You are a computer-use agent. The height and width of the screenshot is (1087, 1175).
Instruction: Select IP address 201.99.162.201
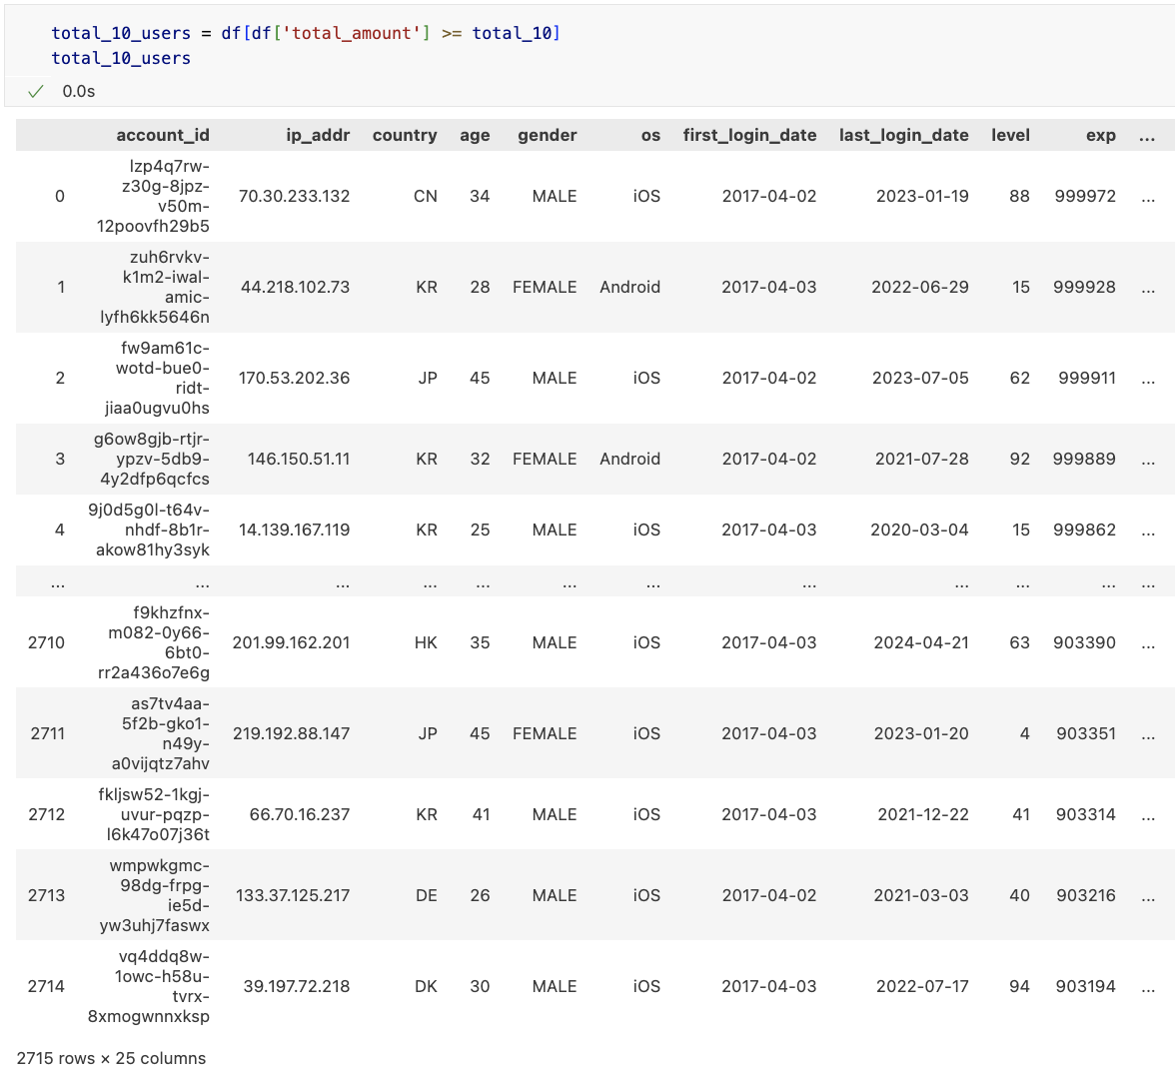tap(291, 642)
